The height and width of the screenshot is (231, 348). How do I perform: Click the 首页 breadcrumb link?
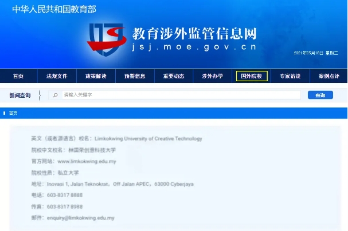coord(13,113)
